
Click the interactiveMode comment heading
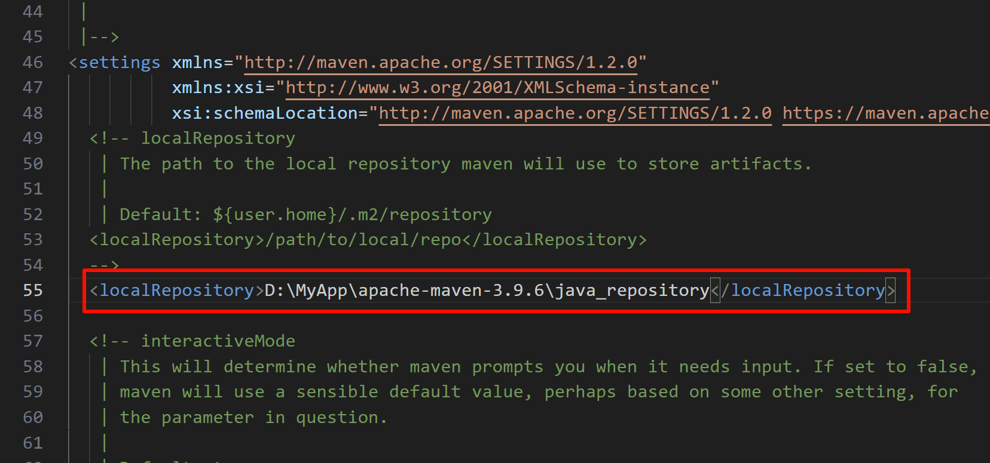pos(218,341)
